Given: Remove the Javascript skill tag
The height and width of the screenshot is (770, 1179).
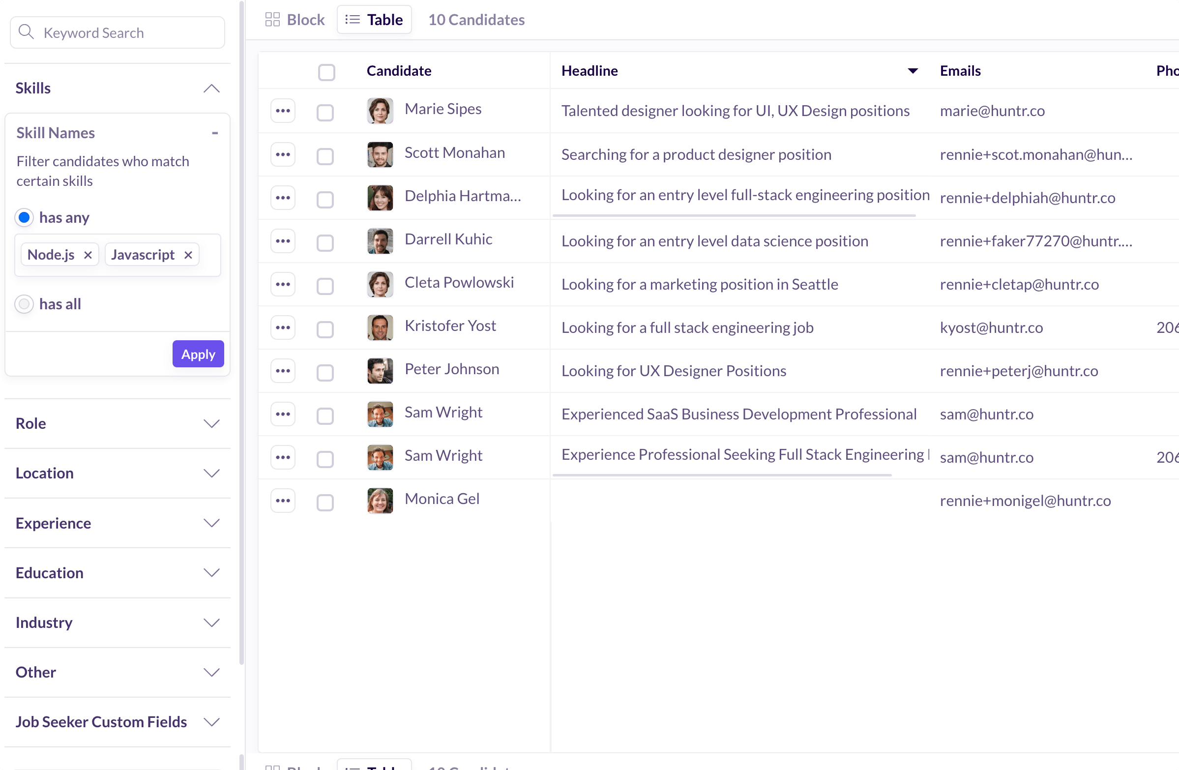Looking at the screenshot, I should tap(188, 255).
